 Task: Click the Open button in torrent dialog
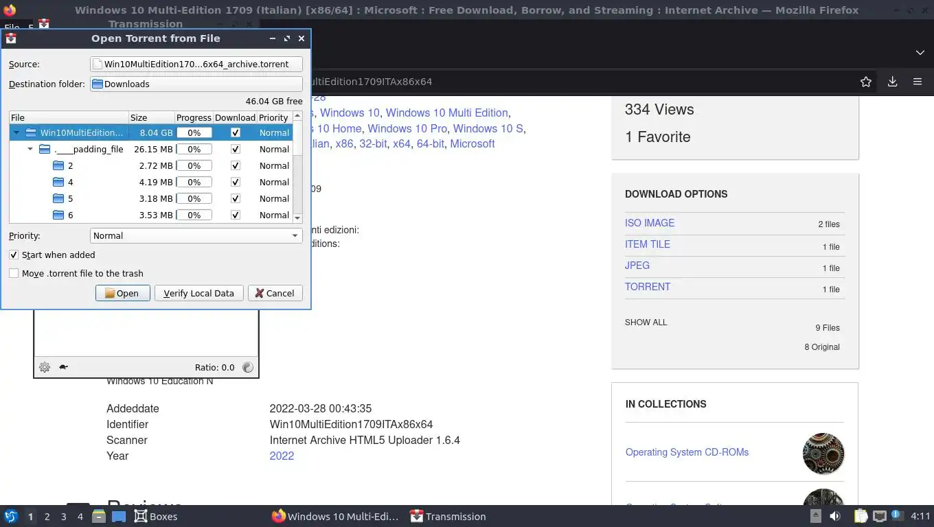tap(122, 293)
